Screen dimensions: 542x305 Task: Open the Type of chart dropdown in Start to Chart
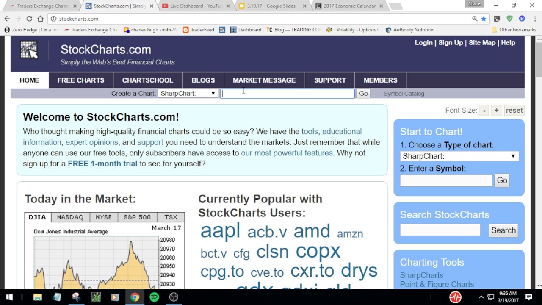click(459, 156)
